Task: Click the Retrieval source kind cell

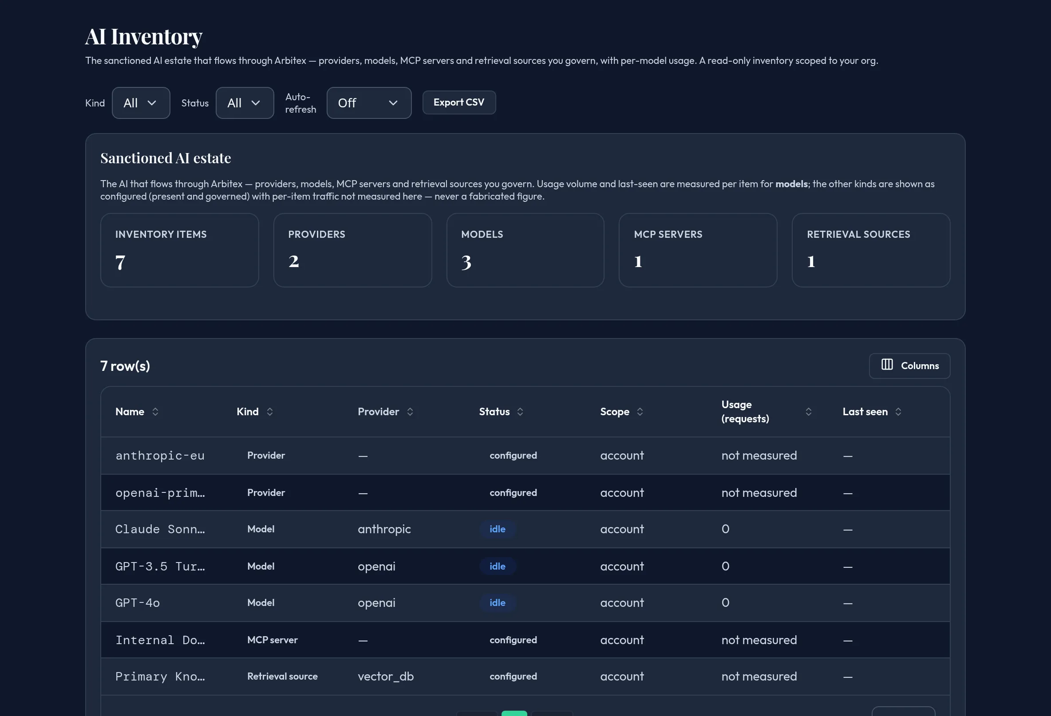Action: pos(282,677)
